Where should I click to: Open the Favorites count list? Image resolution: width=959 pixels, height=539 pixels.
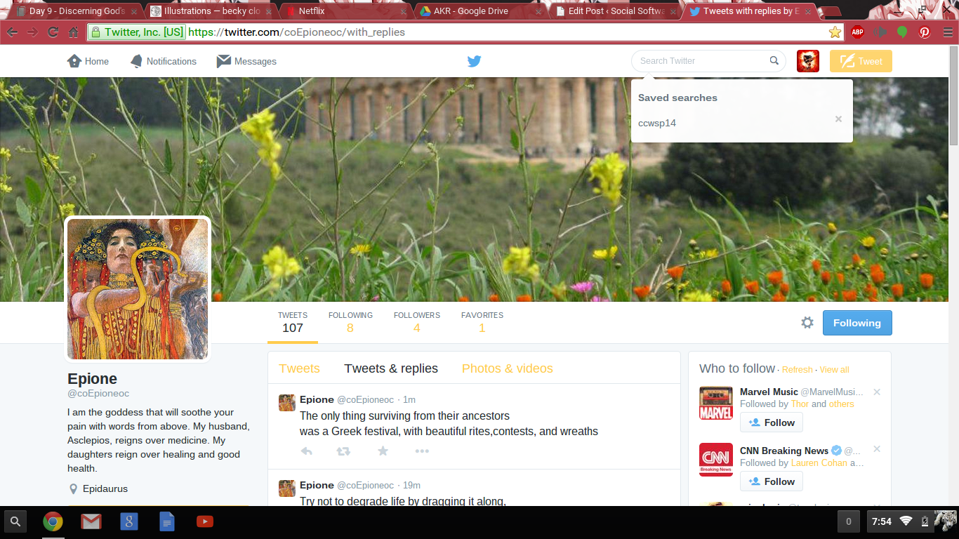click(482, 322)
